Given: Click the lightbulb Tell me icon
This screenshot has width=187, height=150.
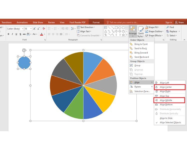Looking at the screenshot, I should (x=108, y=22).
